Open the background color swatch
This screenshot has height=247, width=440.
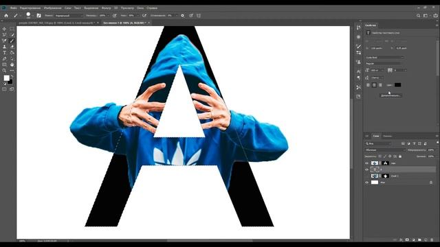click(10, 82)
